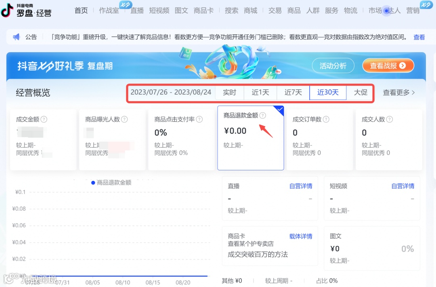This screenshot has height=287, width=436.
Task: Open the 物流 navigation item
Action: (x=351, y=10)
